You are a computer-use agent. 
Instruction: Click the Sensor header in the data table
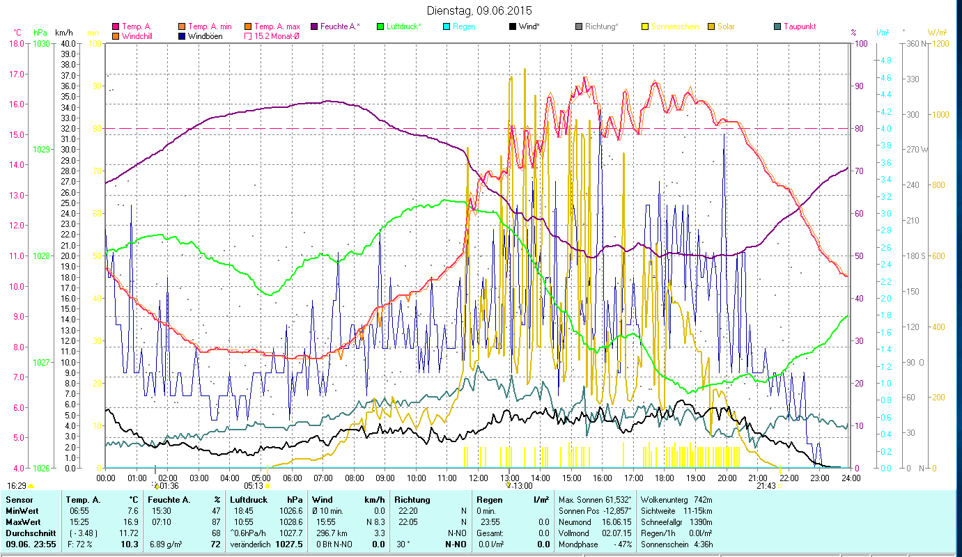tap(18, 500)
